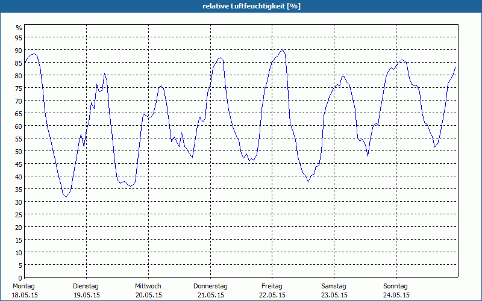The height and width of the screenshot is (301, 482).
Task: Click the "Montag" day label
Action: click(23, 286)
